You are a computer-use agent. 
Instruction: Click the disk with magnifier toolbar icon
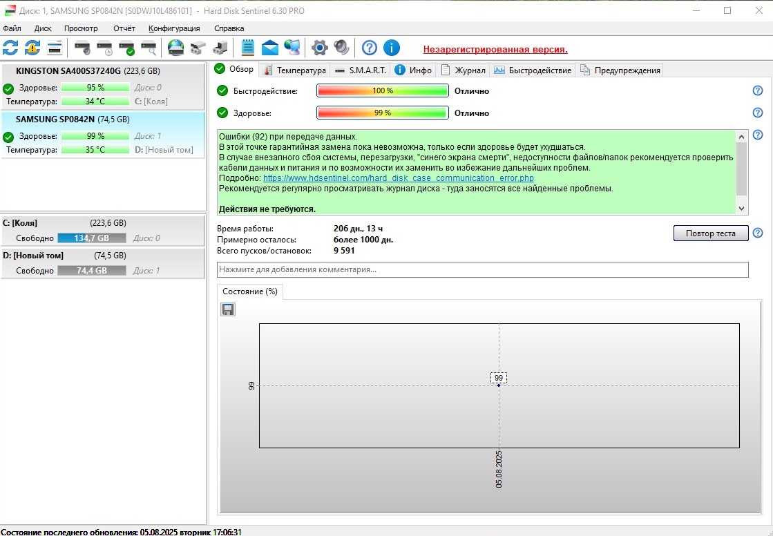pos(149,48)
